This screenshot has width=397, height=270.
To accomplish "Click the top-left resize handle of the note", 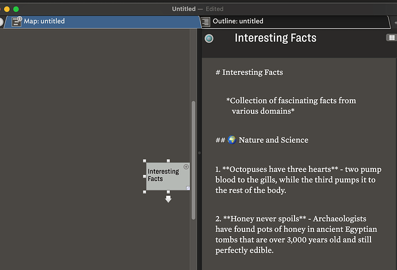I will click(144, 161).
